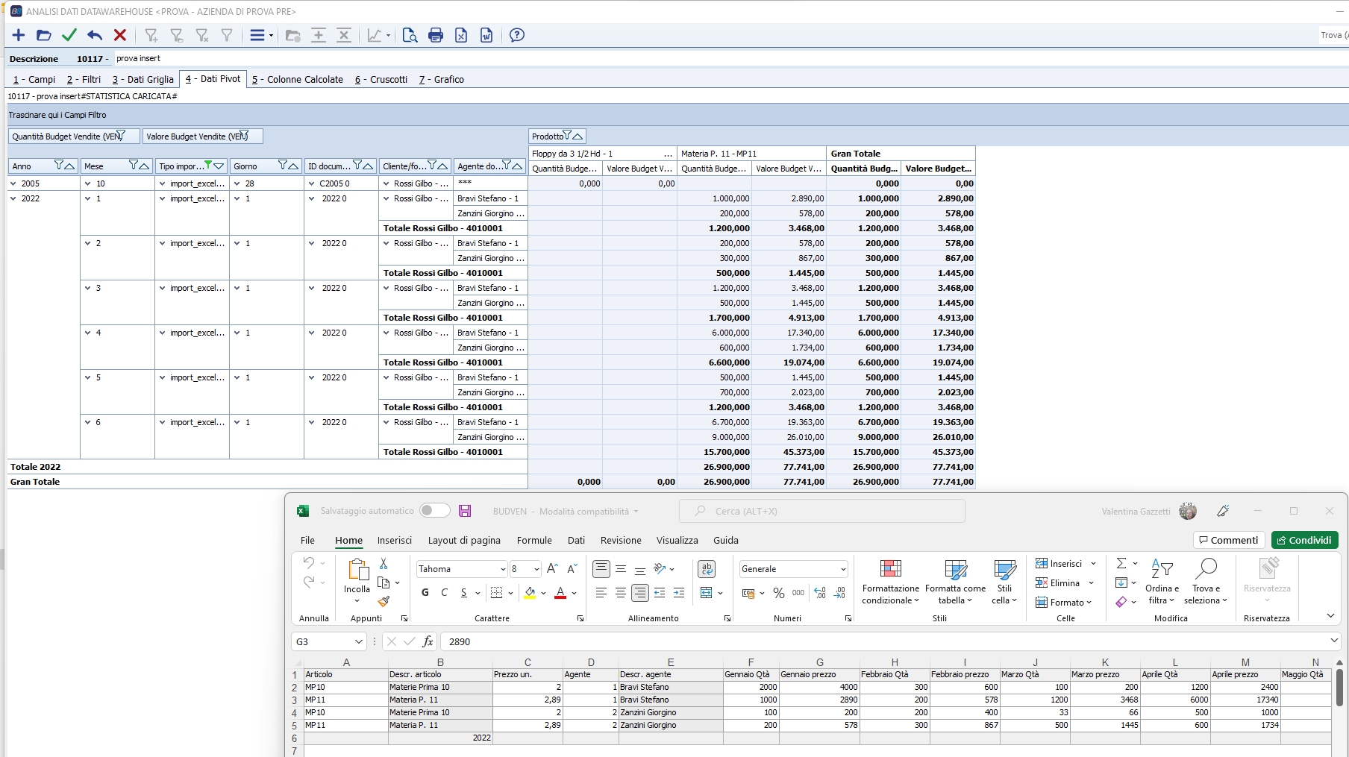Click the Word export icon

pos(486,35)
